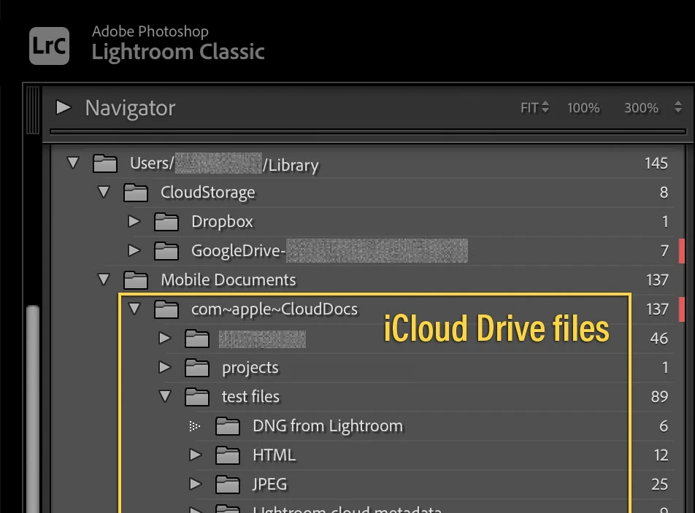The height and width of the screenshot is (513, 695).
Task: Click the CloudStorage folder name
Action: pos(208,192)
